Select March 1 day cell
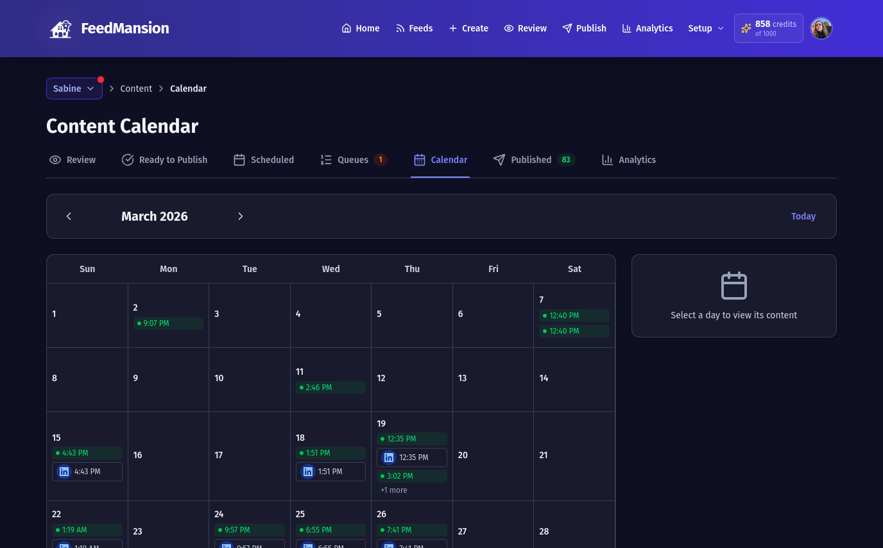Viewport: 883px width, 548px height. coord(87,315)
